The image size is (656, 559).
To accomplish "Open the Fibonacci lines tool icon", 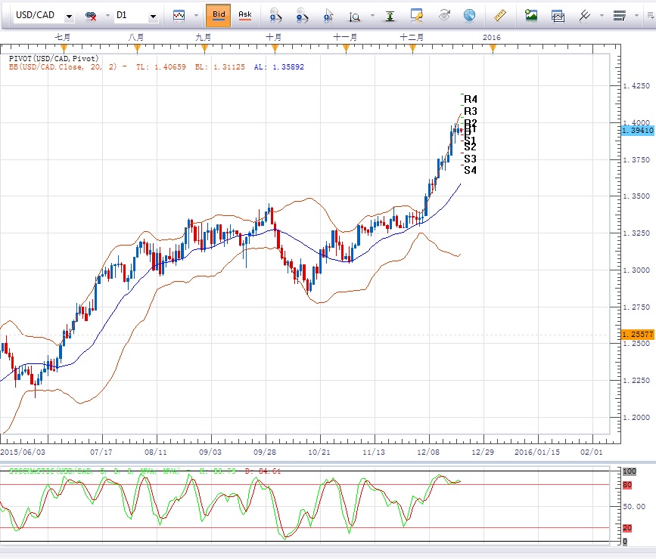I will tap(620, 15).
